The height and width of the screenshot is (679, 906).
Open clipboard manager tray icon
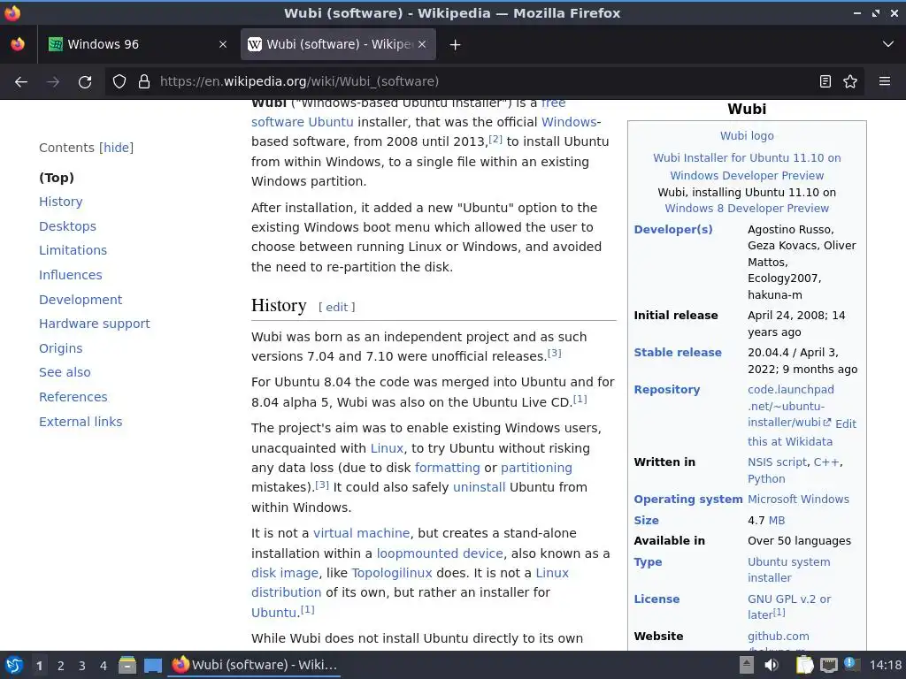coord(805,665)
